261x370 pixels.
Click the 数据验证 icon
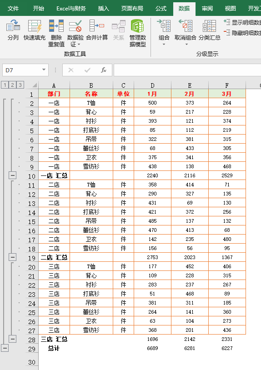75,26
